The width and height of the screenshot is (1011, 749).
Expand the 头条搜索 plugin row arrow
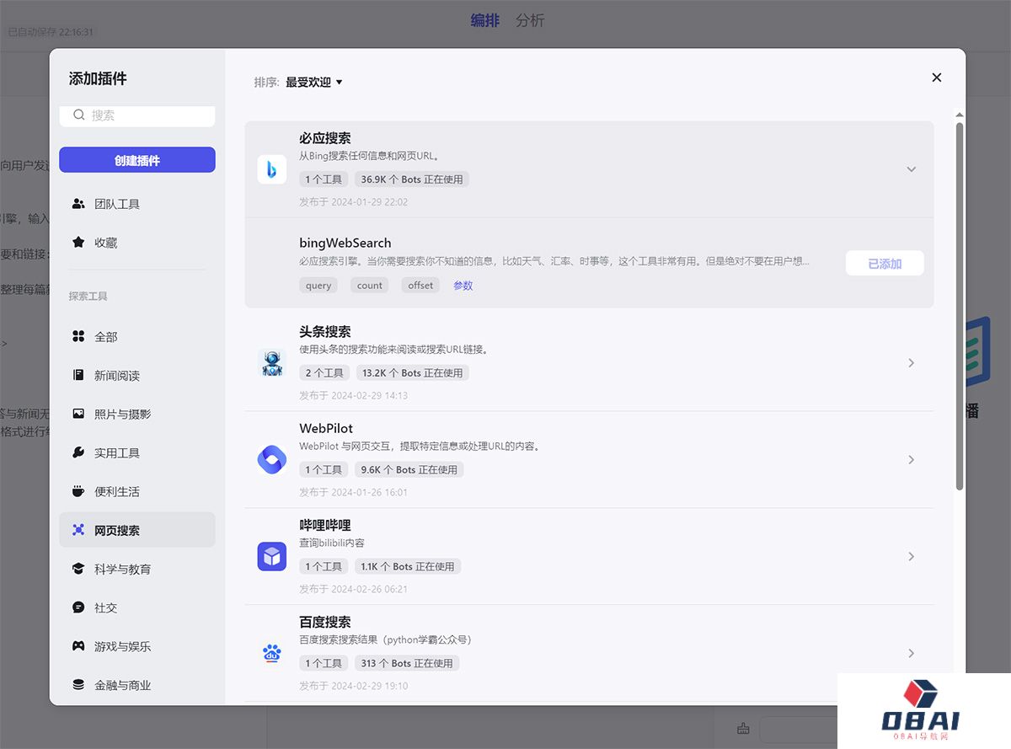(911, 363)
